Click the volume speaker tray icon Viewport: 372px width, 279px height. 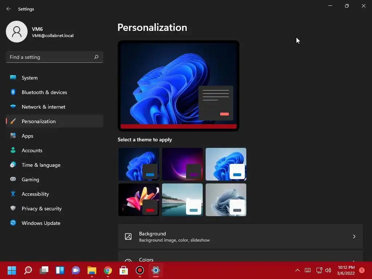[x=328, y=270]
